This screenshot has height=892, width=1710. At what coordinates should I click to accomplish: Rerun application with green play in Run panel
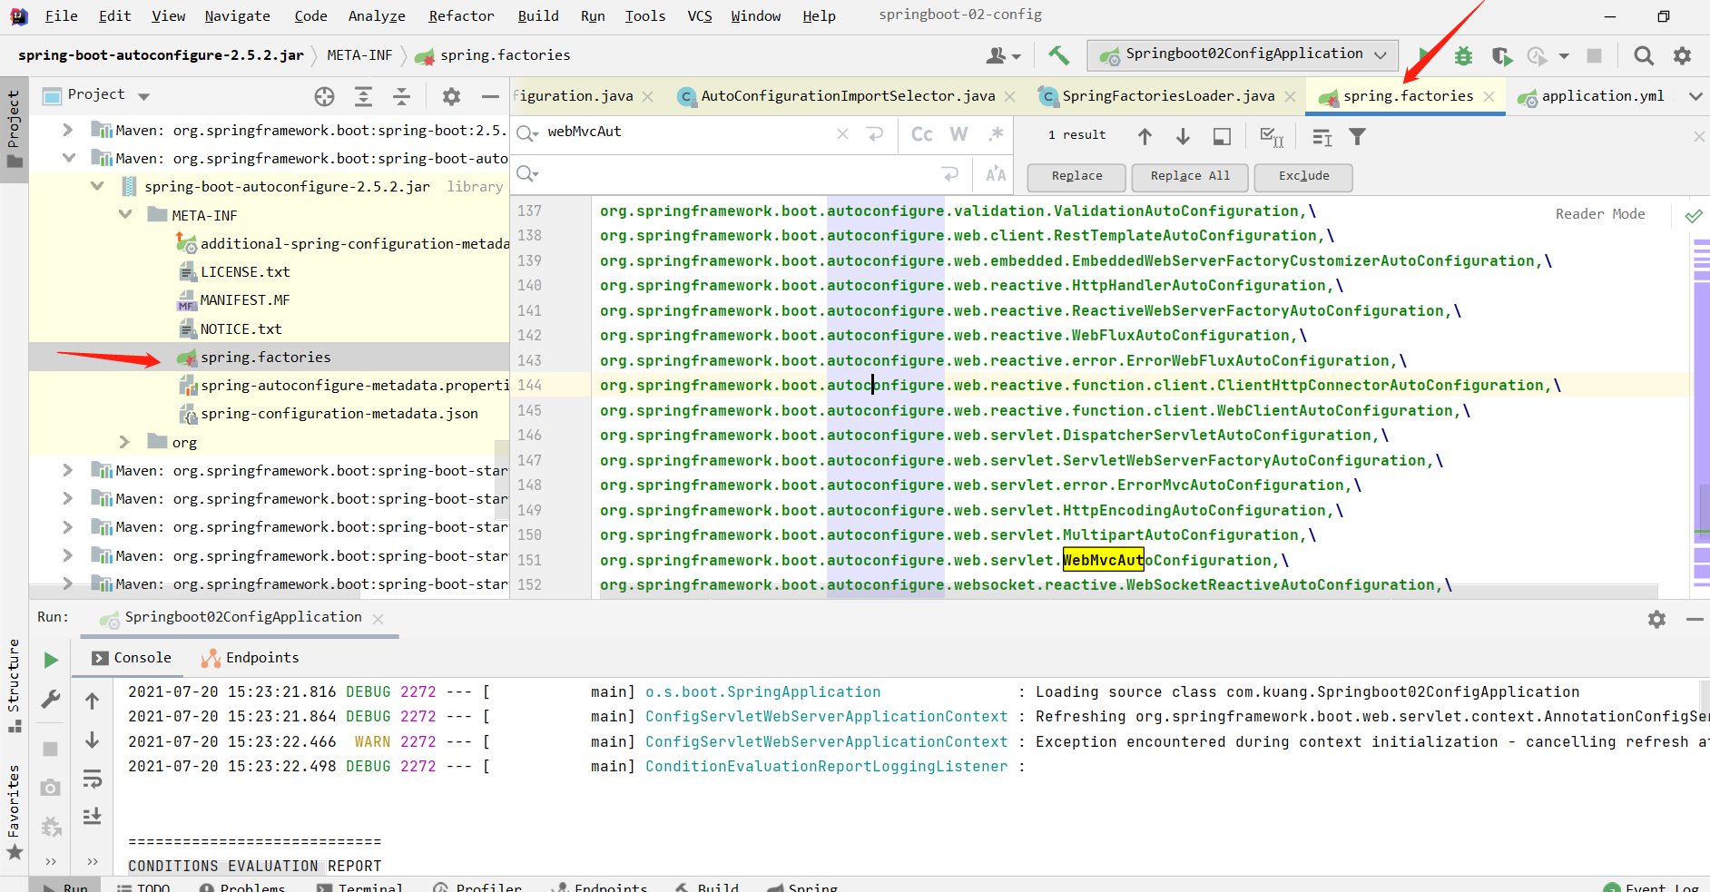pos(51,660)
